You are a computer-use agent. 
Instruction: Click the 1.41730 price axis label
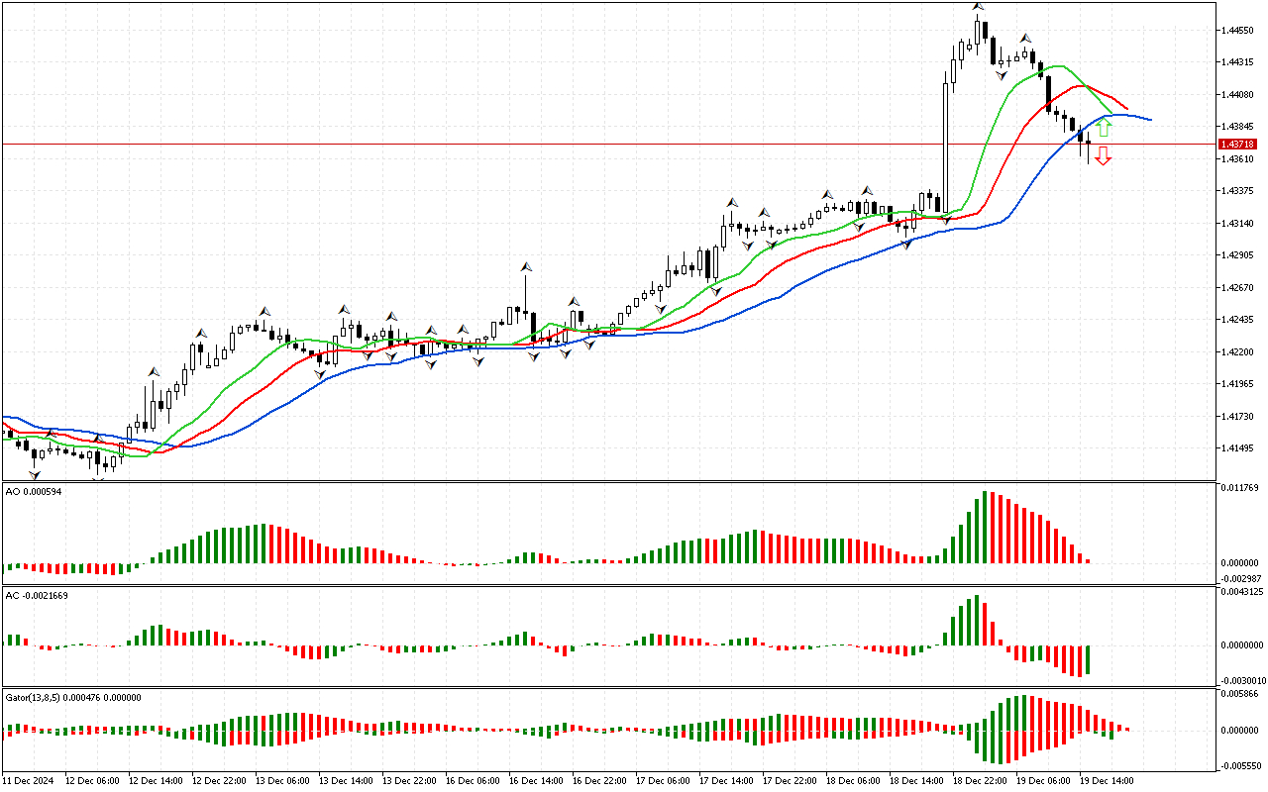(x=1239, y=417)
